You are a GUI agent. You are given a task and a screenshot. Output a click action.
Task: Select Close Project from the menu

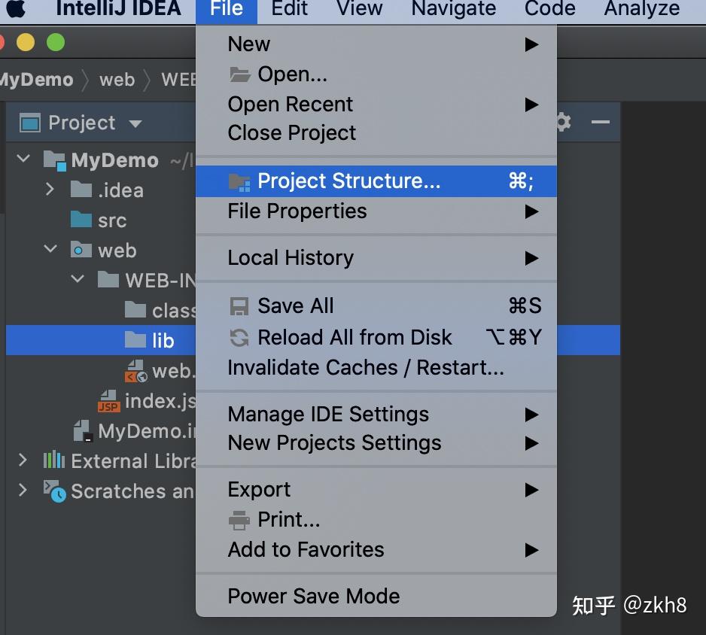291,132
